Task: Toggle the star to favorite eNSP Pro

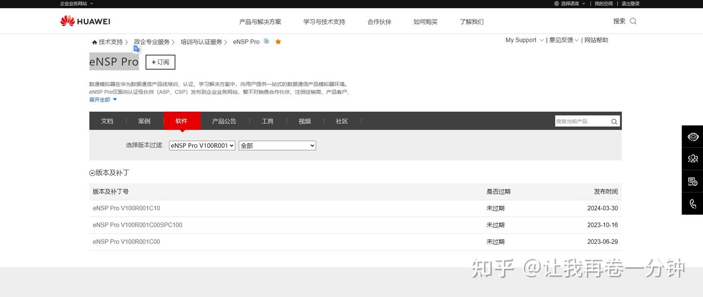Action: click(278, 41)
